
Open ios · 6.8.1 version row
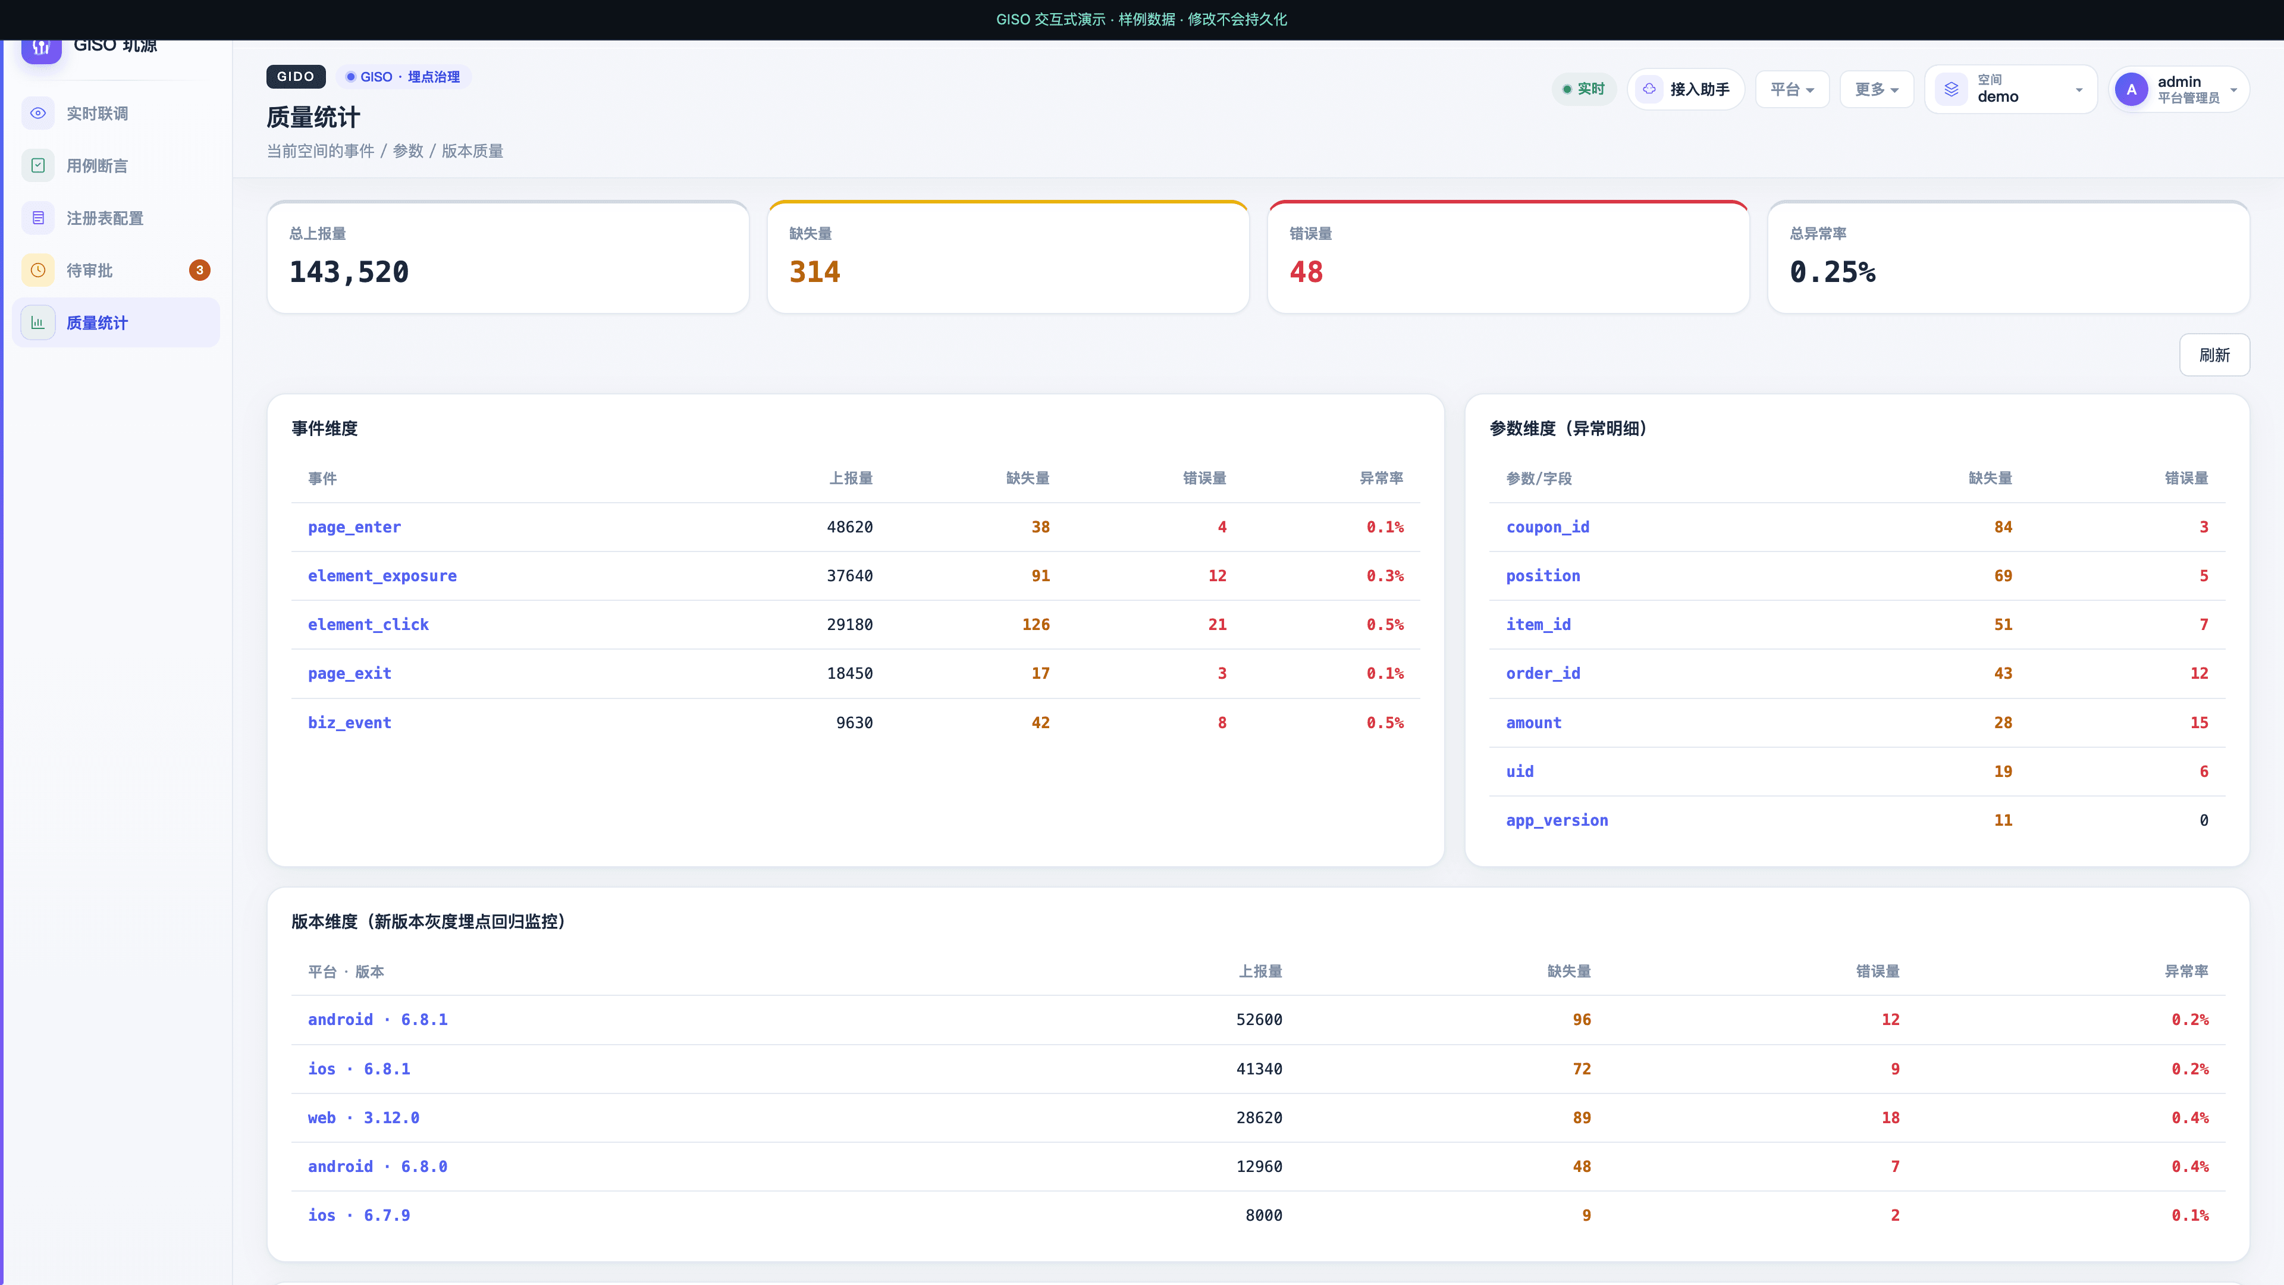(1258, 1068)
